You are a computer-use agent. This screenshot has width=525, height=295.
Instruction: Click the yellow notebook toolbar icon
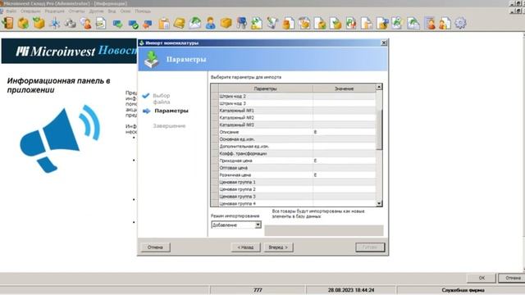coord(180,24)
